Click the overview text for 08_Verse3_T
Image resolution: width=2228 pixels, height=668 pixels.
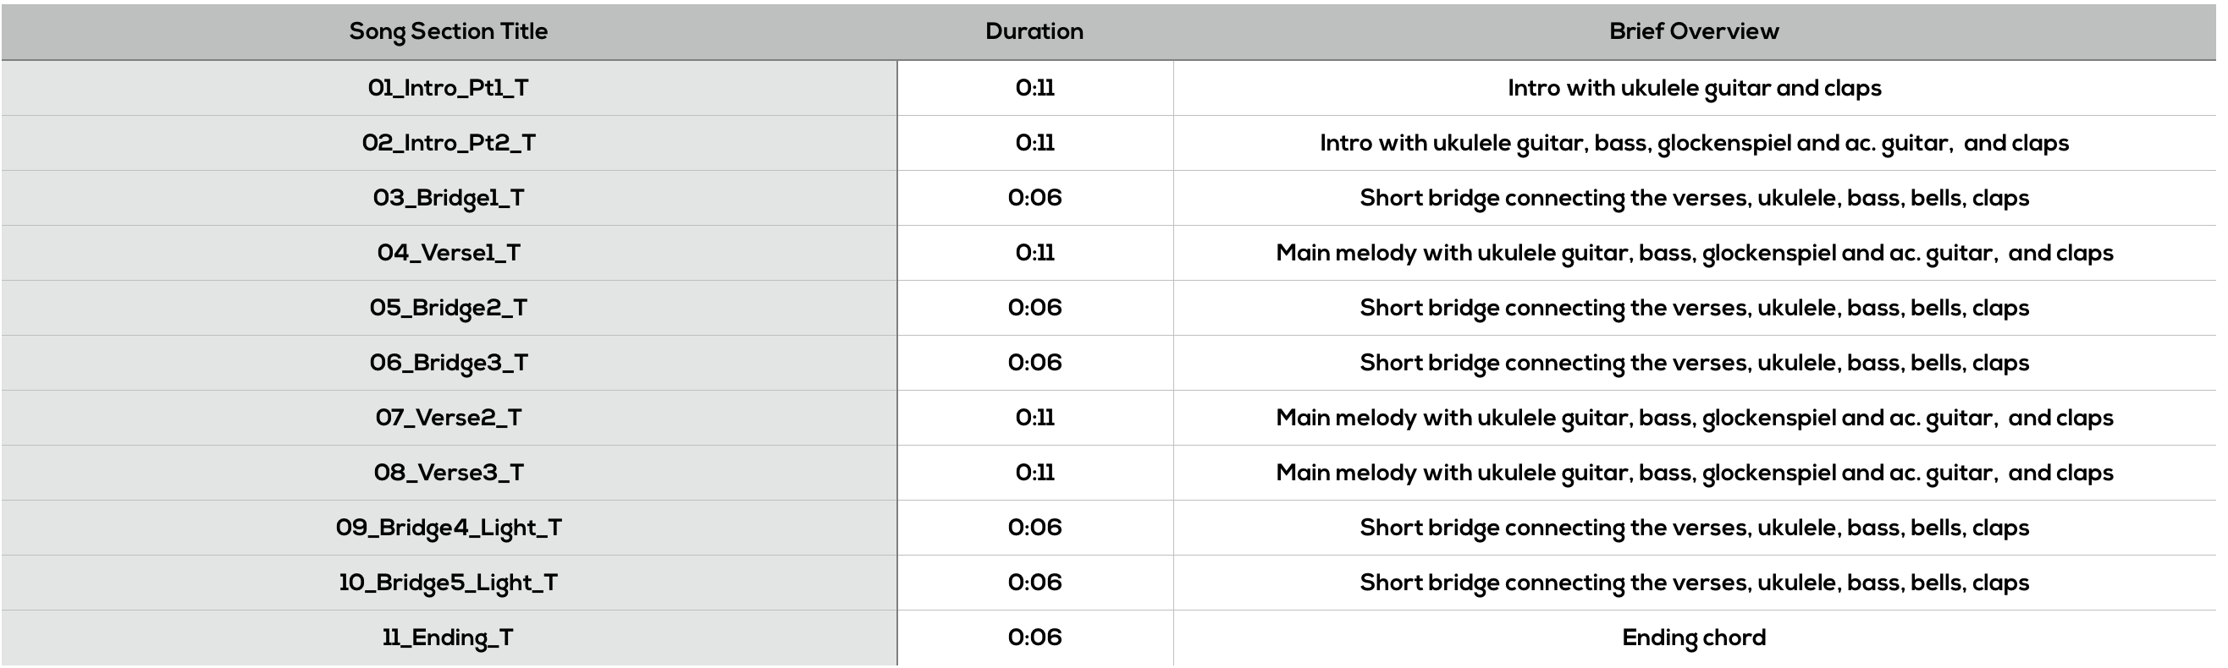tap(1694, 473)
